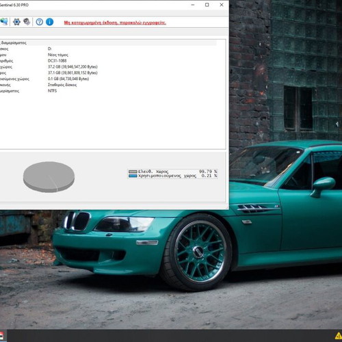Image resolution: width=342 pixels, height=342 pixels.
Task: Select the DC31-10B8 serial number value
Action: [x=57, y=61]
